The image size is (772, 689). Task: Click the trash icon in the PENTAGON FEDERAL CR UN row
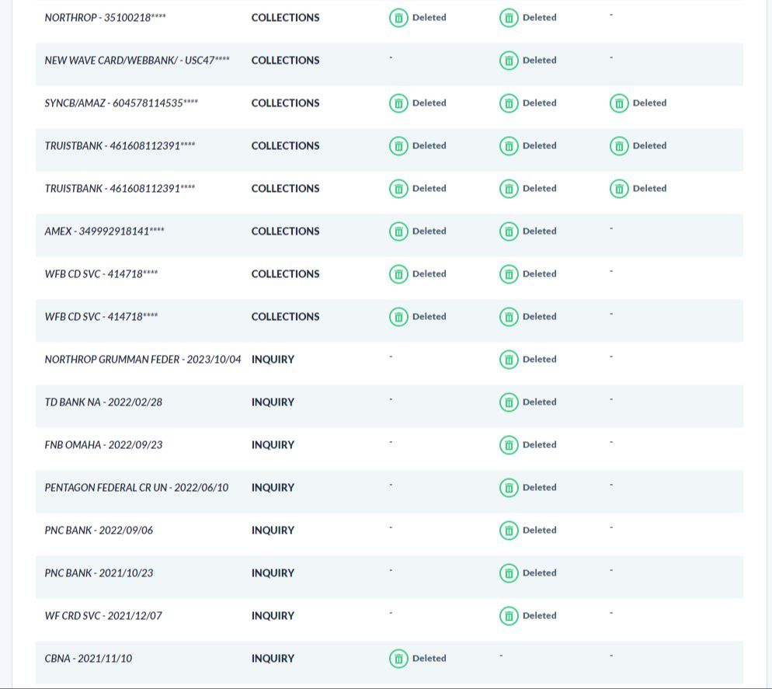(x=509, y=488)
